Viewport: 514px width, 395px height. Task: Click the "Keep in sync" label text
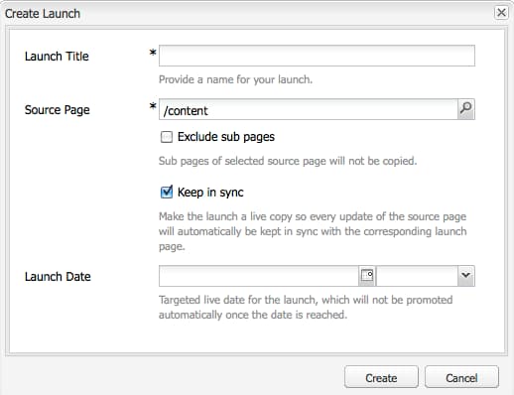point(210,193)
